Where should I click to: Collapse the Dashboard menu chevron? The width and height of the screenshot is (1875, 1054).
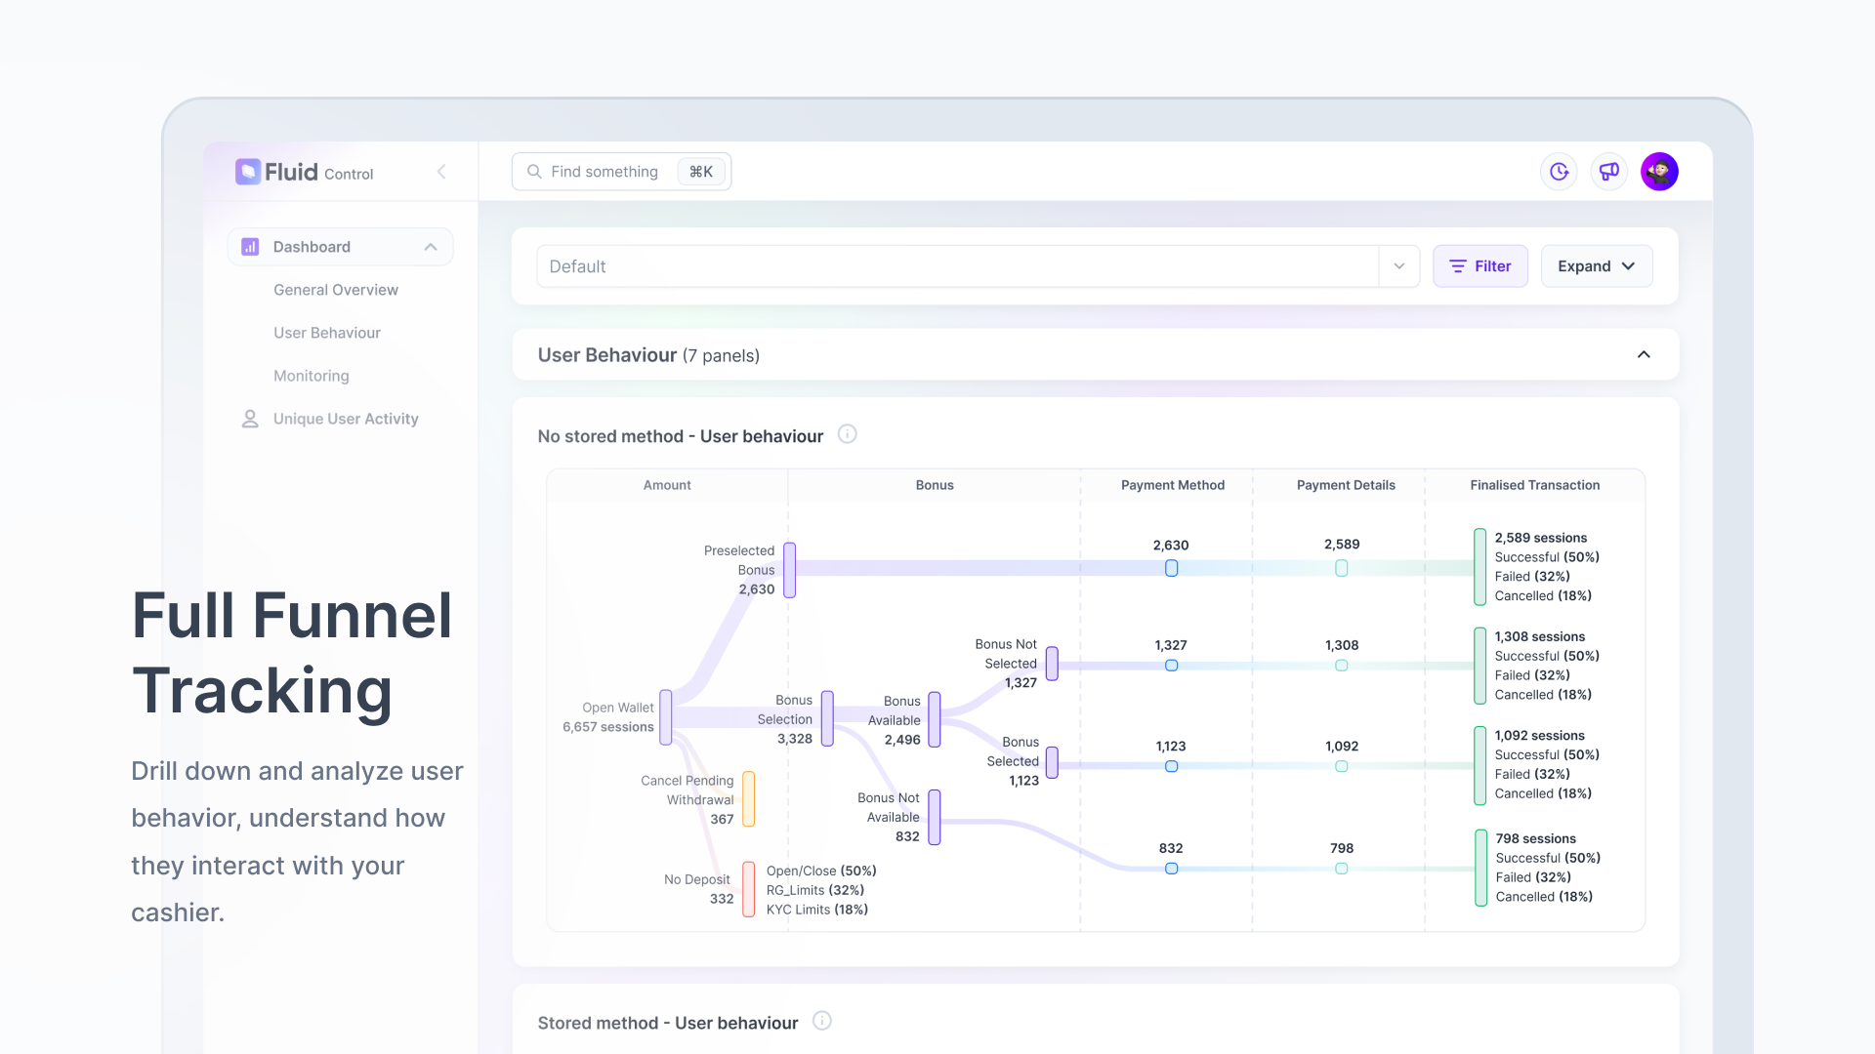click(x=431, y=247)
